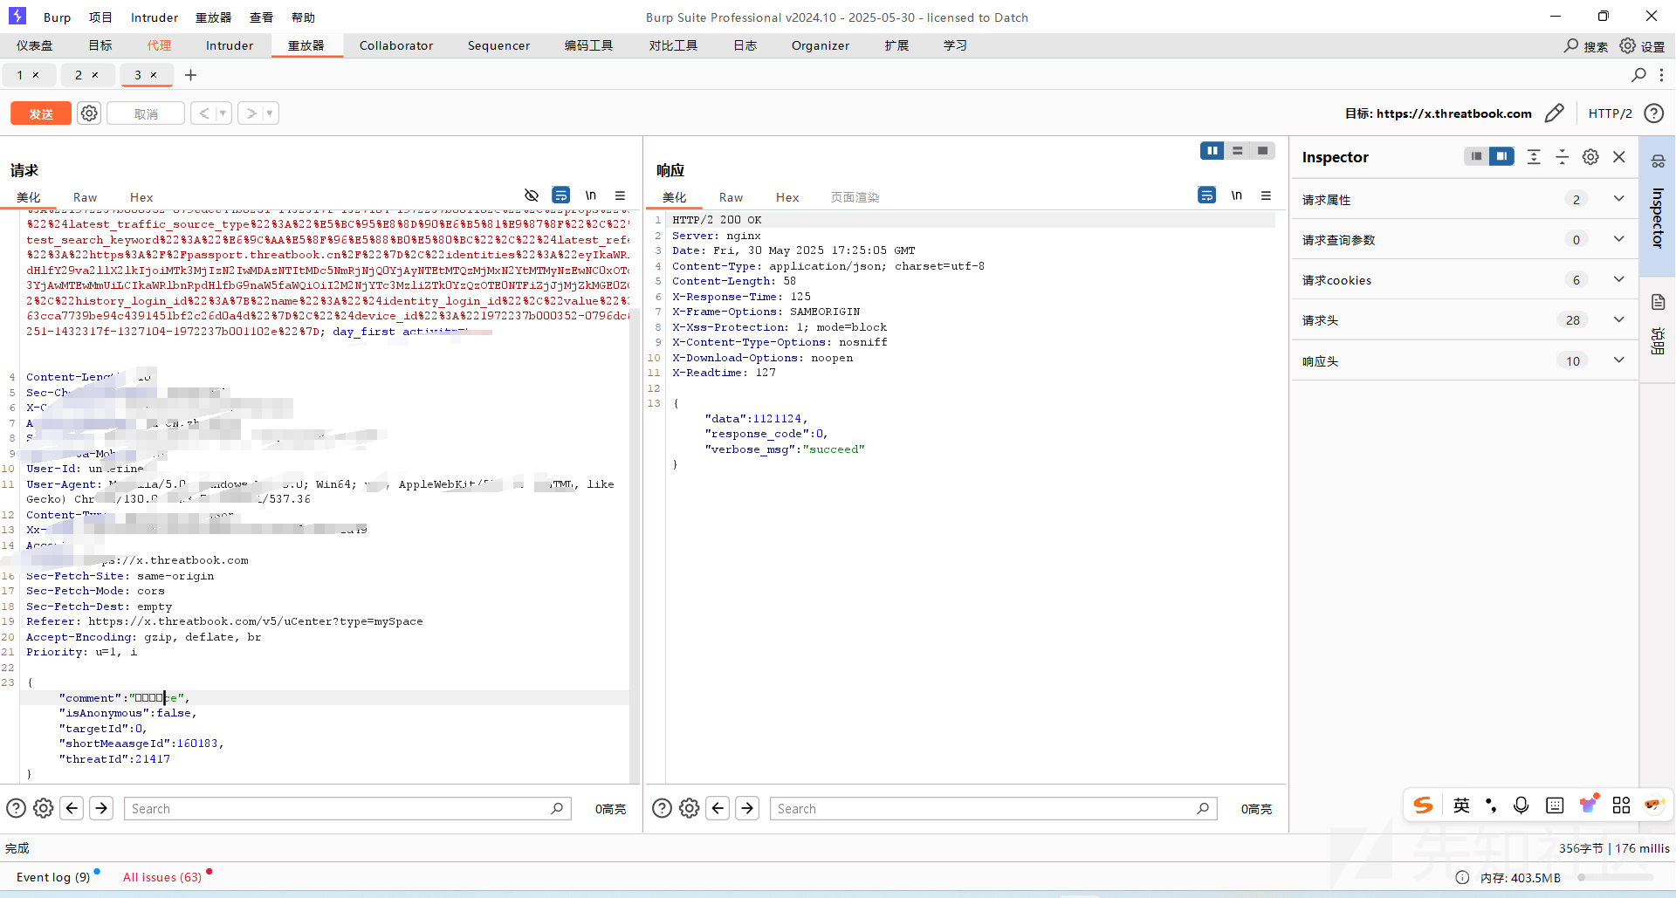Open Inspector settings gear

tap(1590, 156)
